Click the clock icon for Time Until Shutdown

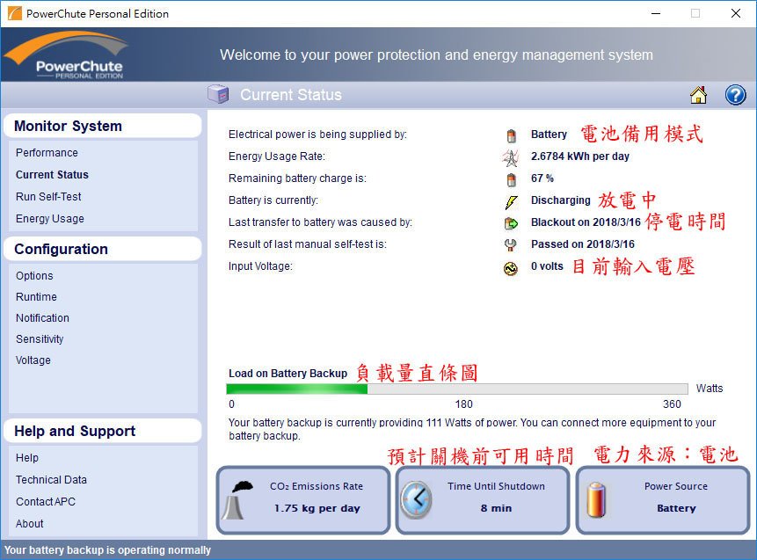coord(417,499)
